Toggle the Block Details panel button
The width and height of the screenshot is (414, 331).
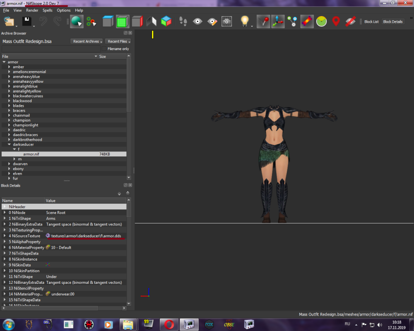[x=392, y=22]
